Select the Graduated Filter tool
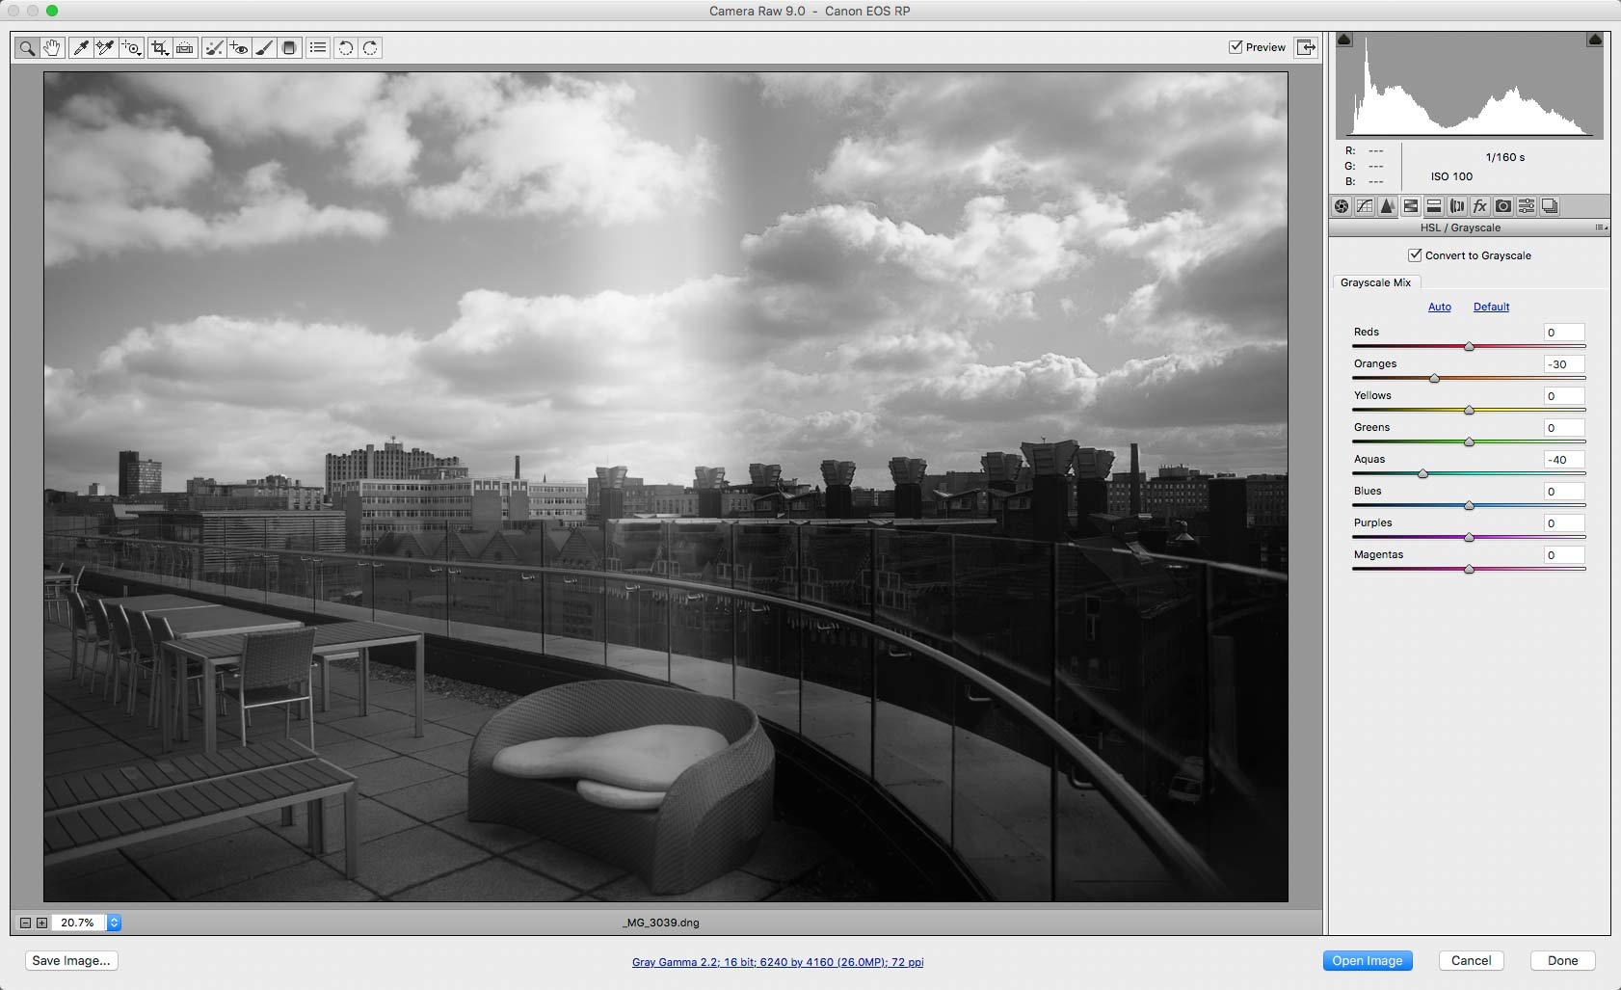The width and height of the screenshot is (1621, 990). tap(289, 47)
